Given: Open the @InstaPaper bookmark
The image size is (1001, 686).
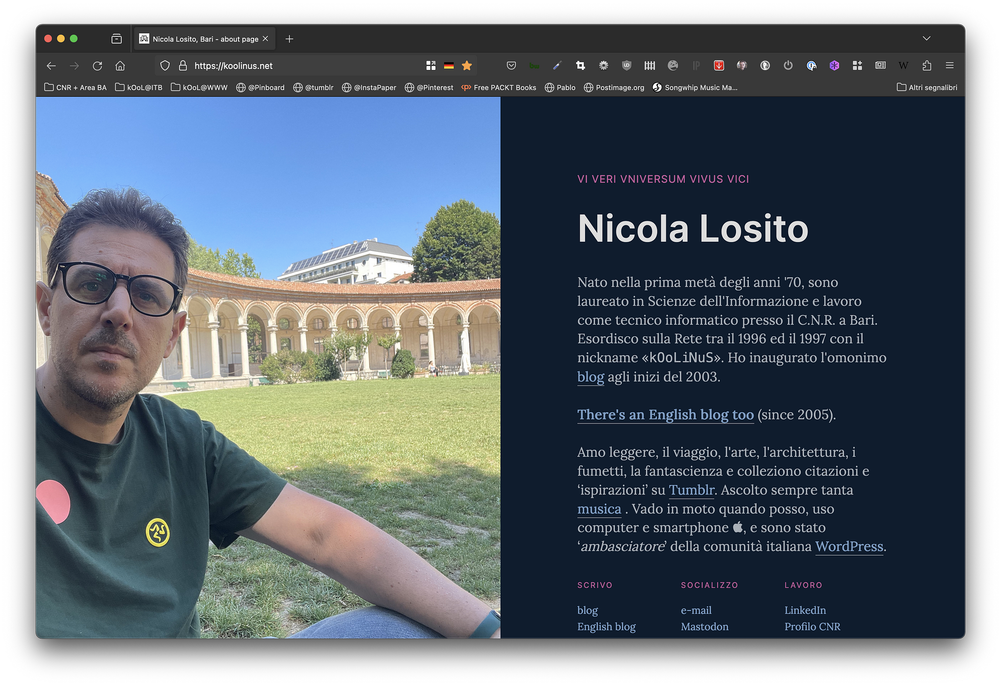Looking at the screenshot, I should (369, 88).
